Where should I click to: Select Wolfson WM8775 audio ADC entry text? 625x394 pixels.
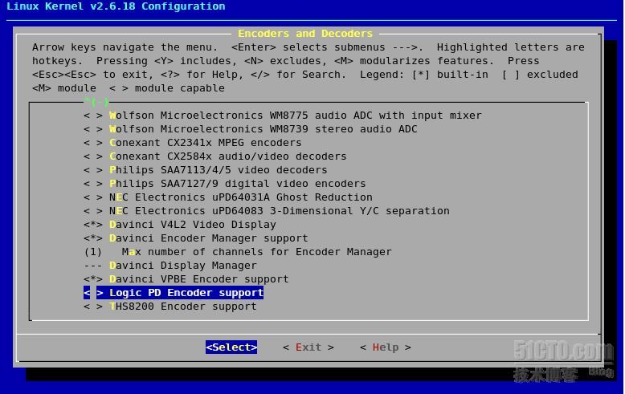pyautogui.click(x=296, y=116)
